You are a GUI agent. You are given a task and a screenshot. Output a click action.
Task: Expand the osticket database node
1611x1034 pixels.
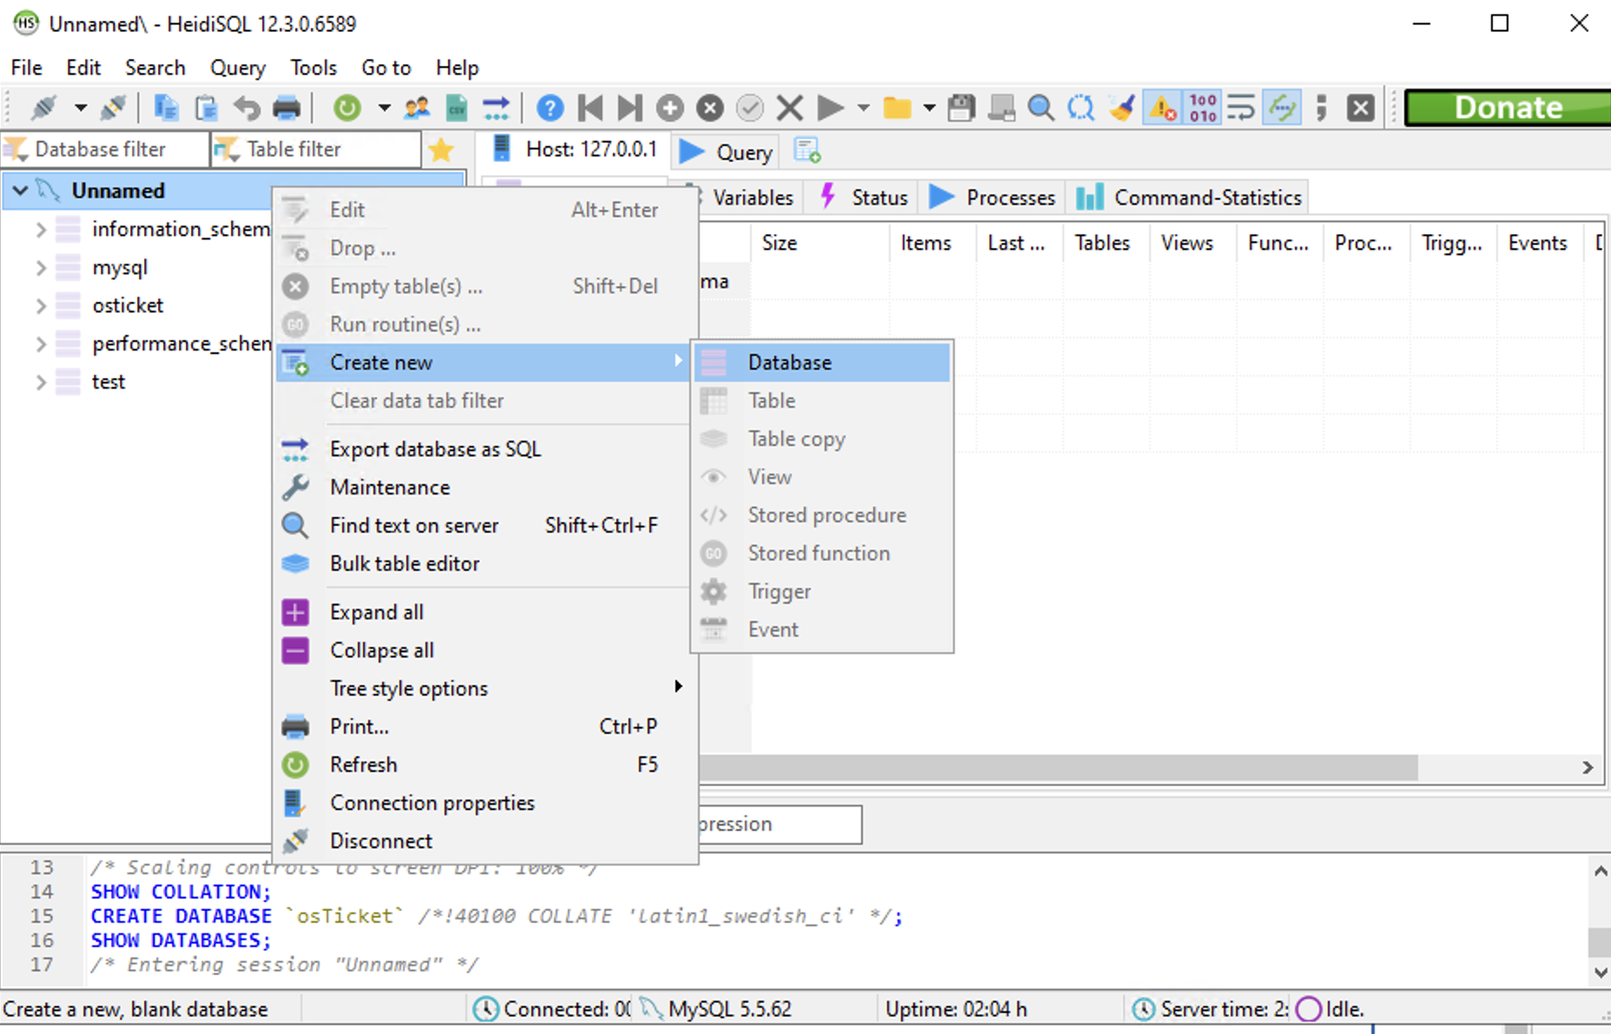tap(41, 305)
